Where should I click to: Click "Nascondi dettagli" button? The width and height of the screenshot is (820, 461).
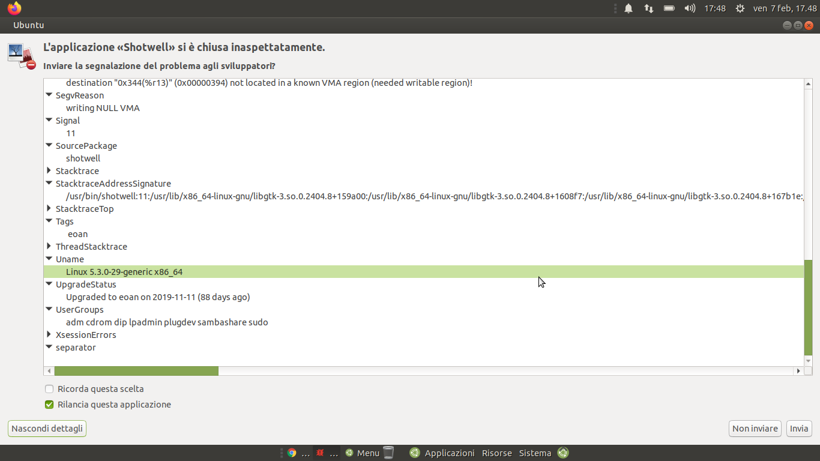(x=47, y=429)
